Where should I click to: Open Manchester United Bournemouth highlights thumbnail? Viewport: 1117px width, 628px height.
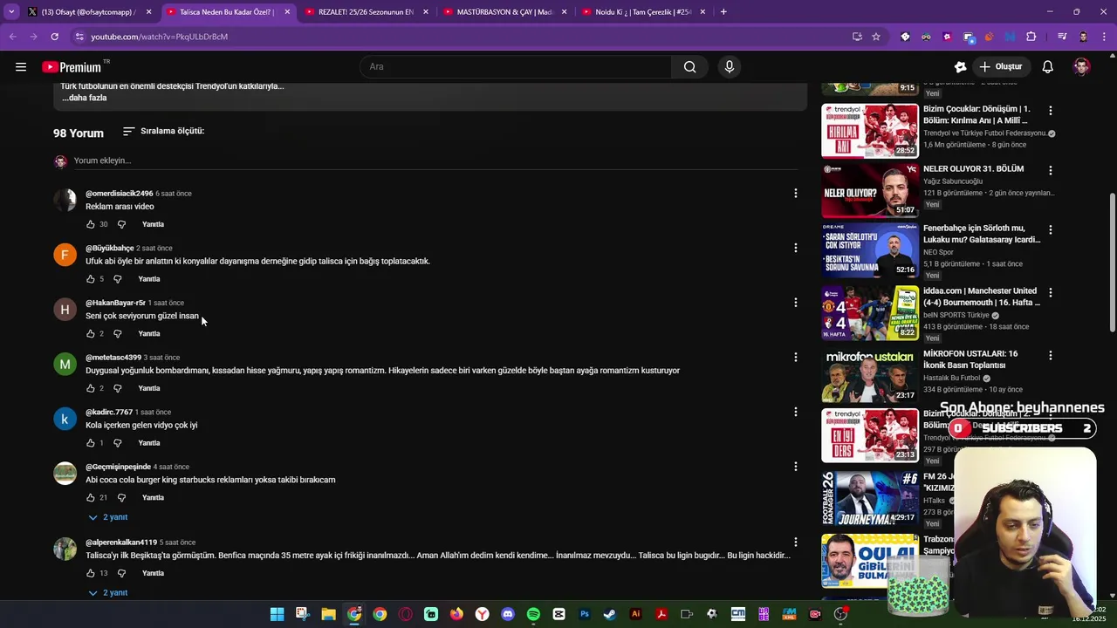[x=870, y=312]
